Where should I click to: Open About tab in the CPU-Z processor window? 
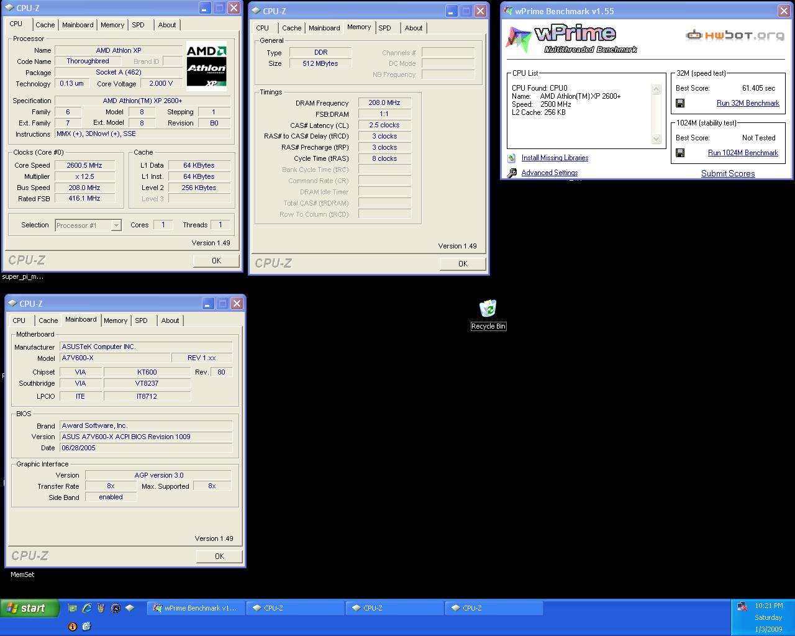pyautogui.click(x=167, y=25)
